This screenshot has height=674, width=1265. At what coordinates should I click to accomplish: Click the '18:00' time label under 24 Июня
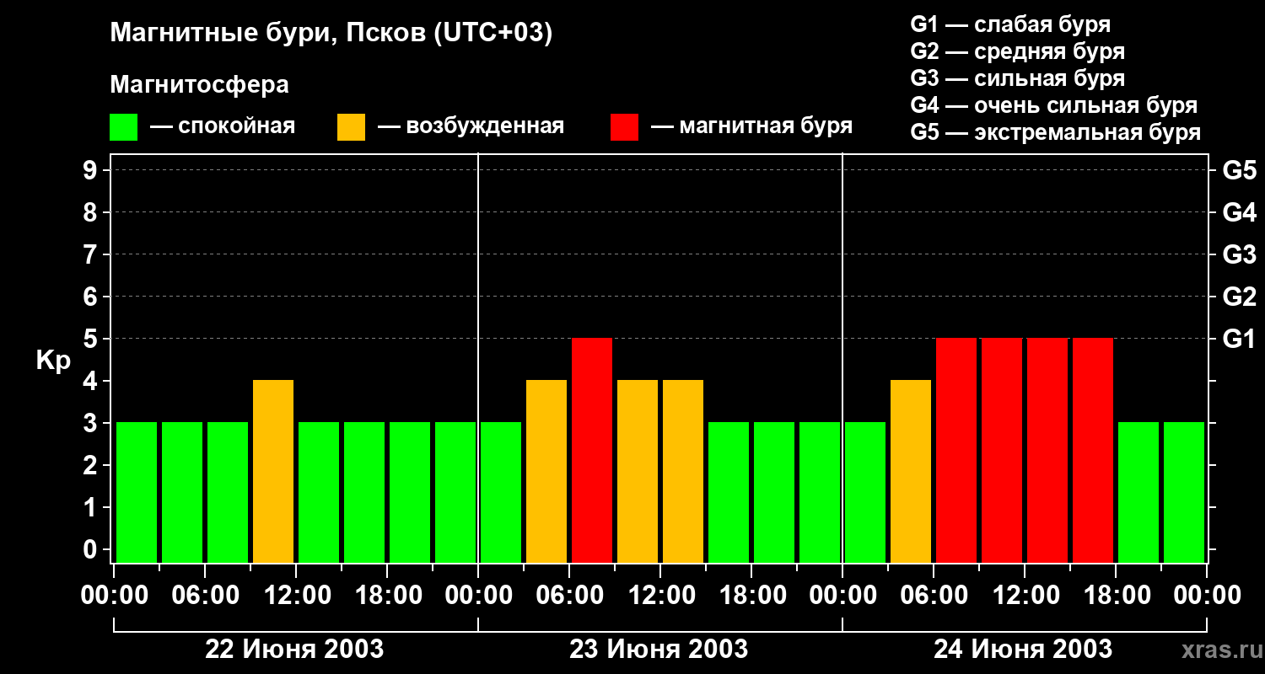pyautogui.click(x=1116, y=596)
